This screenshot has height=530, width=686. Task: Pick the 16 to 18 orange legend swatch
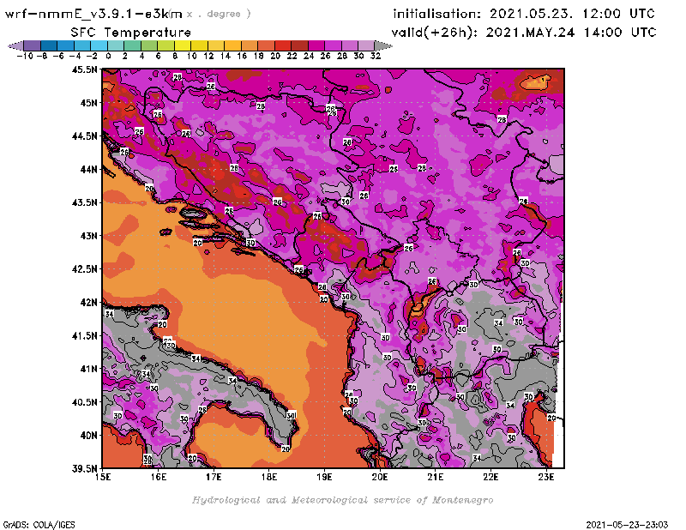pyautogui.click(x=250, y=45)
